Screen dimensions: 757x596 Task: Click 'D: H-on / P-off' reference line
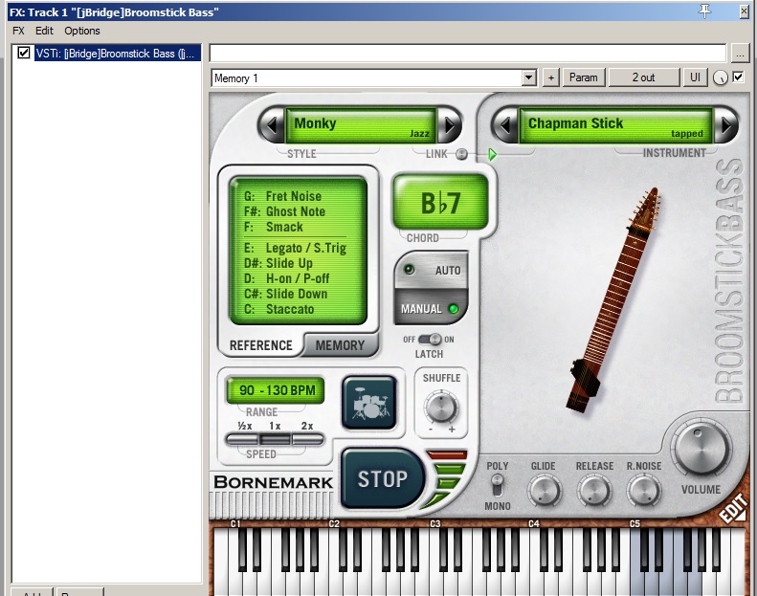click(286, 278)
